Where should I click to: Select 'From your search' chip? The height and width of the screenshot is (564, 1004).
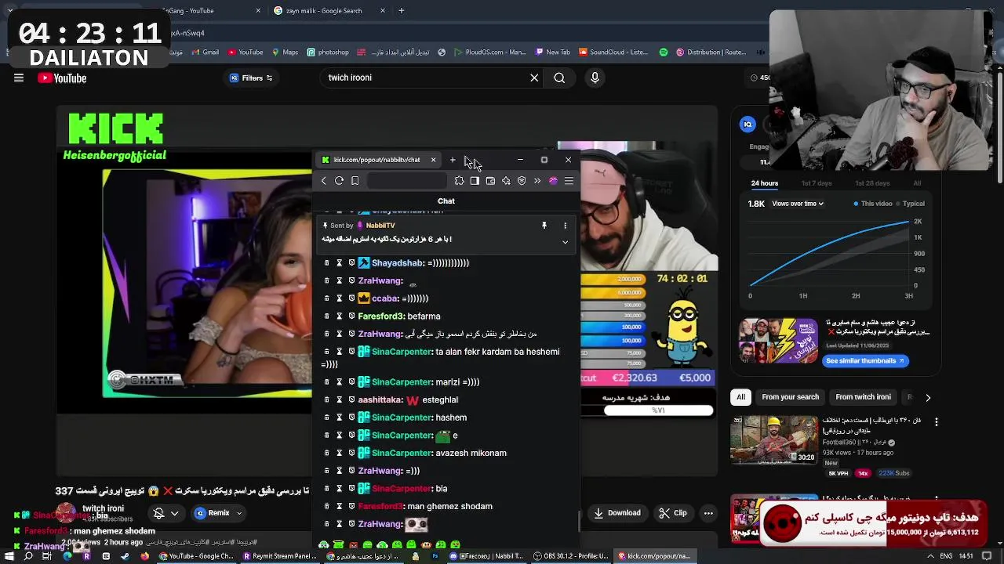tap(790, 397)
